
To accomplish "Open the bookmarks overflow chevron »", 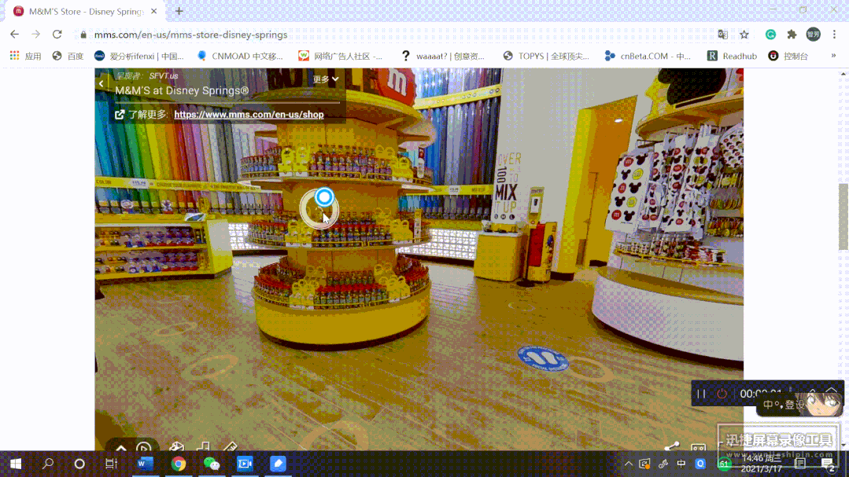I will [x=832, y=56].
